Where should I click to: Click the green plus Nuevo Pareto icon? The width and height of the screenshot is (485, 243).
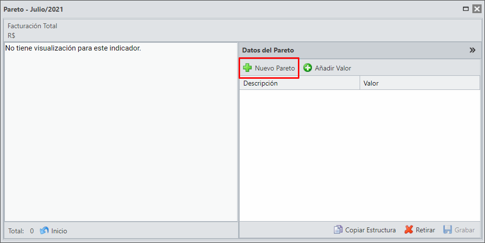tap(247, 68)
